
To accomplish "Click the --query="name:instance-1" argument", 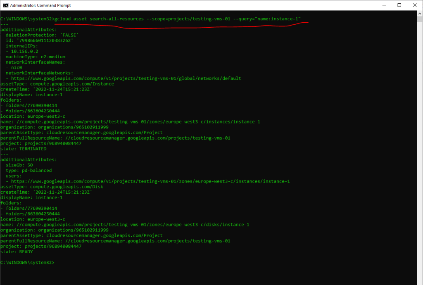I will tap(267, 19).
